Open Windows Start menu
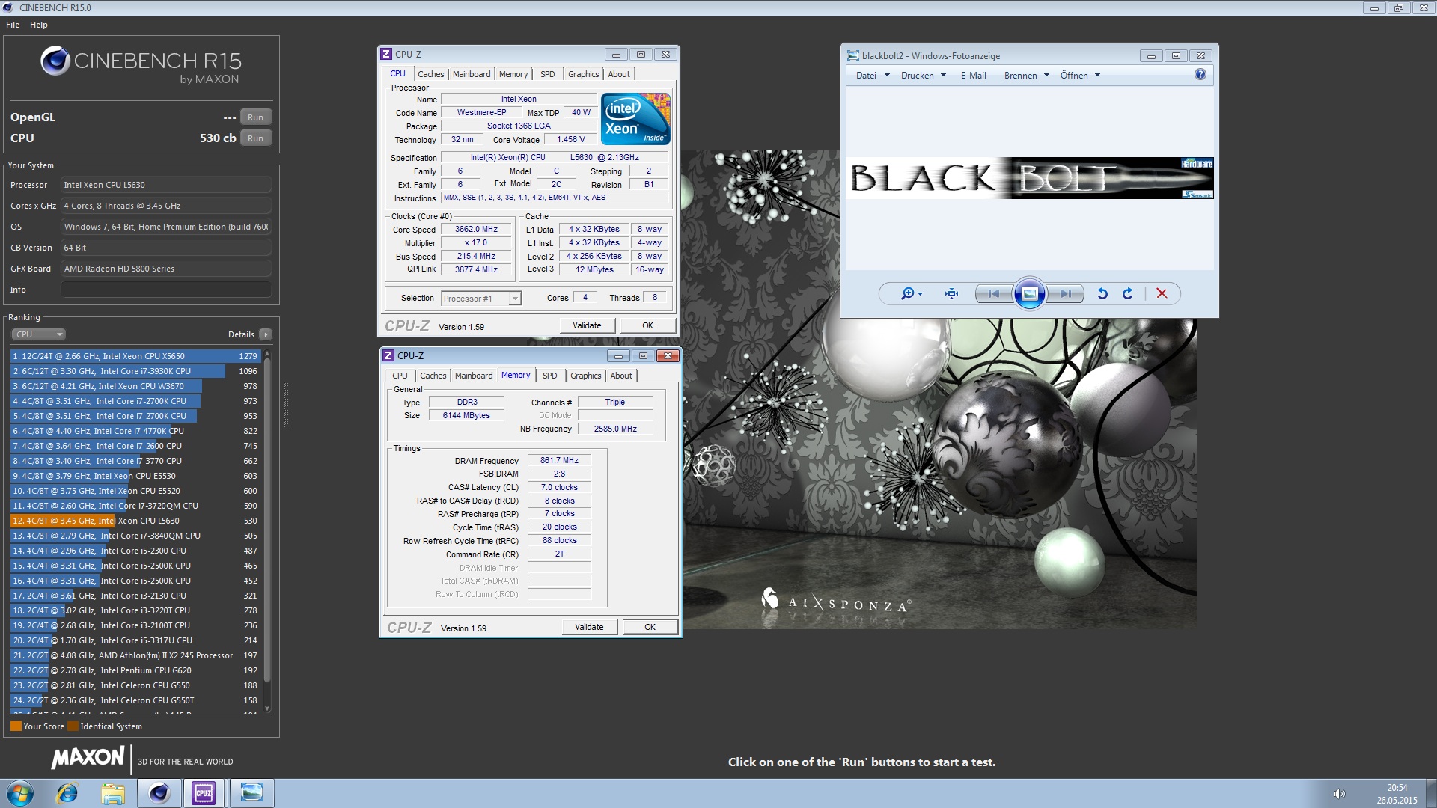The height and width of the screenshot is (808, 1437). pyautogui.click(x=20, y=793)
